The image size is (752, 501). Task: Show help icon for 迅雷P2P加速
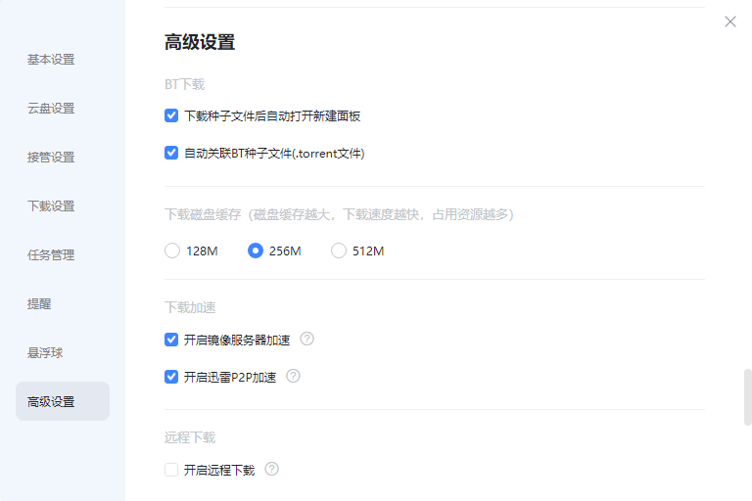pyautogui.click(x=293, y=377)
